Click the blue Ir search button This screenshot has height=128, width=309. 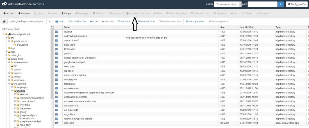(x=281, y=4)
